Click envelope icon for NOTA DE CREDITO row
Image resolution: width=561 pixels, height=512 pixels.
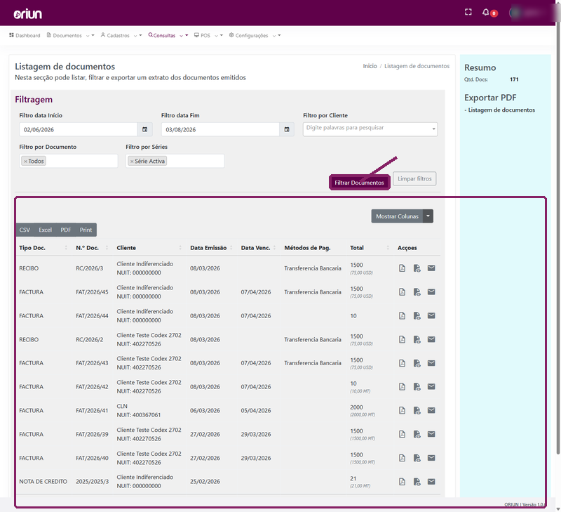431,481
